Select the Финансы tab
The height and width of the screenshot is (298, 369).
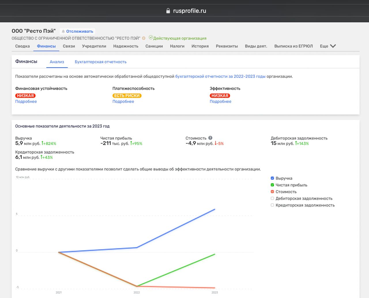tap(46, 46)
